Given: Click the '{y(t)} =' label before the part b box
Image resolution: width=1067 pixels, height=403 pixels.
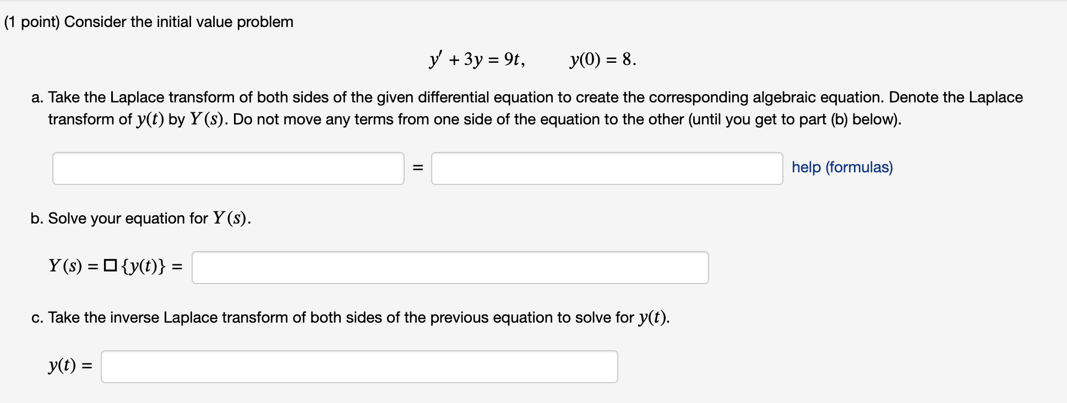Looking at the screenshot, I should (x=151, y=266).
